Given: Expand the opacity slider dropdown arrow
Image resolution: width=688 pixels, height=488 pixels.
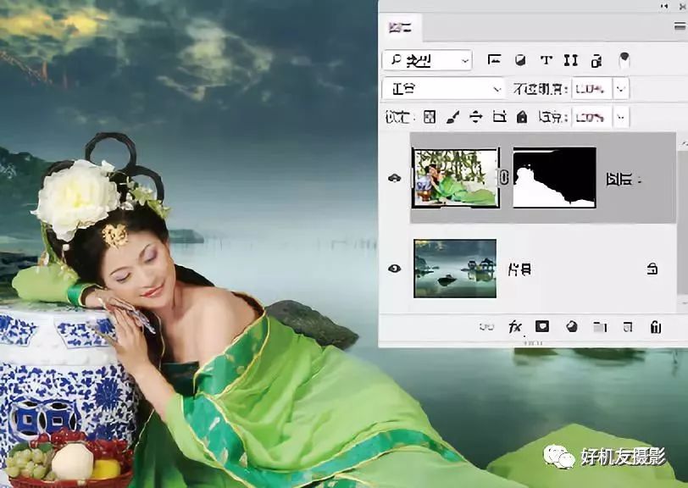Looking at the screenshot, I should 622,88.
